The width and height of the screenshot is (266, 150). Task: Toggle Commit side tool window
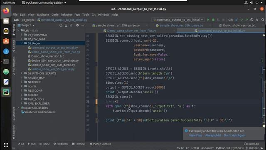[x=14, y=46]
